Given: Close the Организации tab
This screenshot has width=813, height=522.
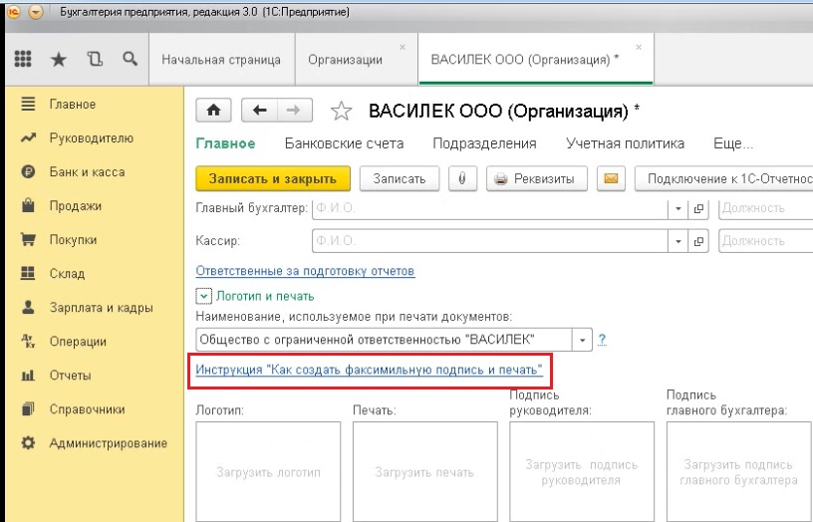Looking at the screenshot, I should click(403, 47).
